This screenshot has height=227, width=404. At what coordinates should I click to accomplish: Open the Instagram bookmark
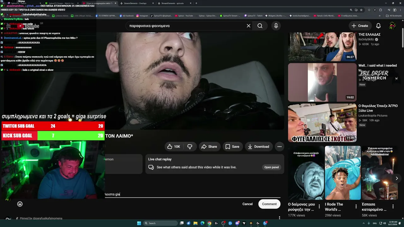click(142, 15)
